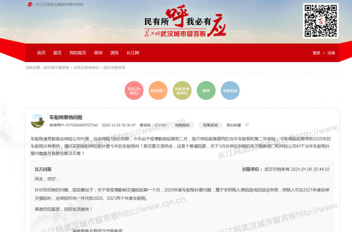Click the 长江日报报业集团多媒体报纸 header text

point(59,4)
